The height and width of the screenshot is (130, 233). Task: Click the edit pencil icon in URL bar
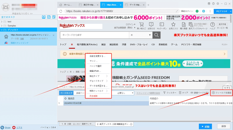point(177,11)
